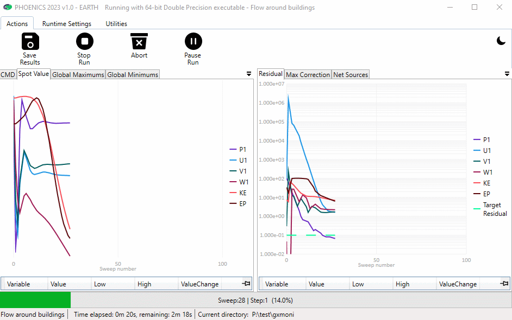Open left panel tab overflow dropdown

pyautogui.click(x=249, y=74)
